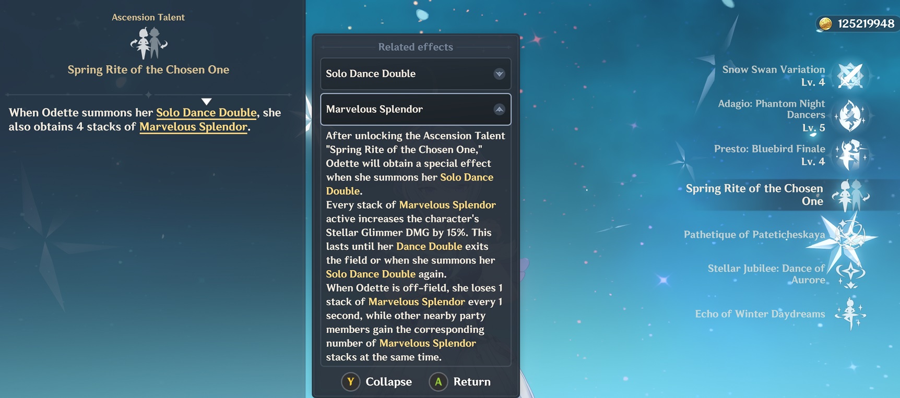The image size is (900, 398).
Task: Select the Presto: Bluebird Finale talent icon
Action: point(850,154)
